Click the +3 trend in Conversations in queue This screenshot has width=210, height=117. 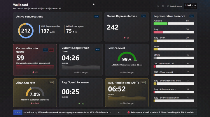(x=35, y=72)
